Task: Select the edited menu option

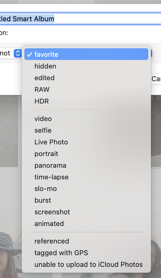Action: pyautogui.click(x=44, y=78)
